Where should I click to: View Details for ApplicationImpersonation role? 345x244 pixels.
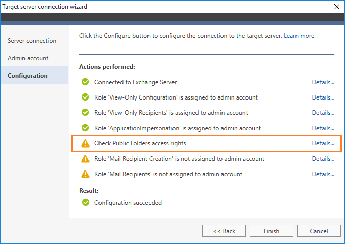point(323,128)
